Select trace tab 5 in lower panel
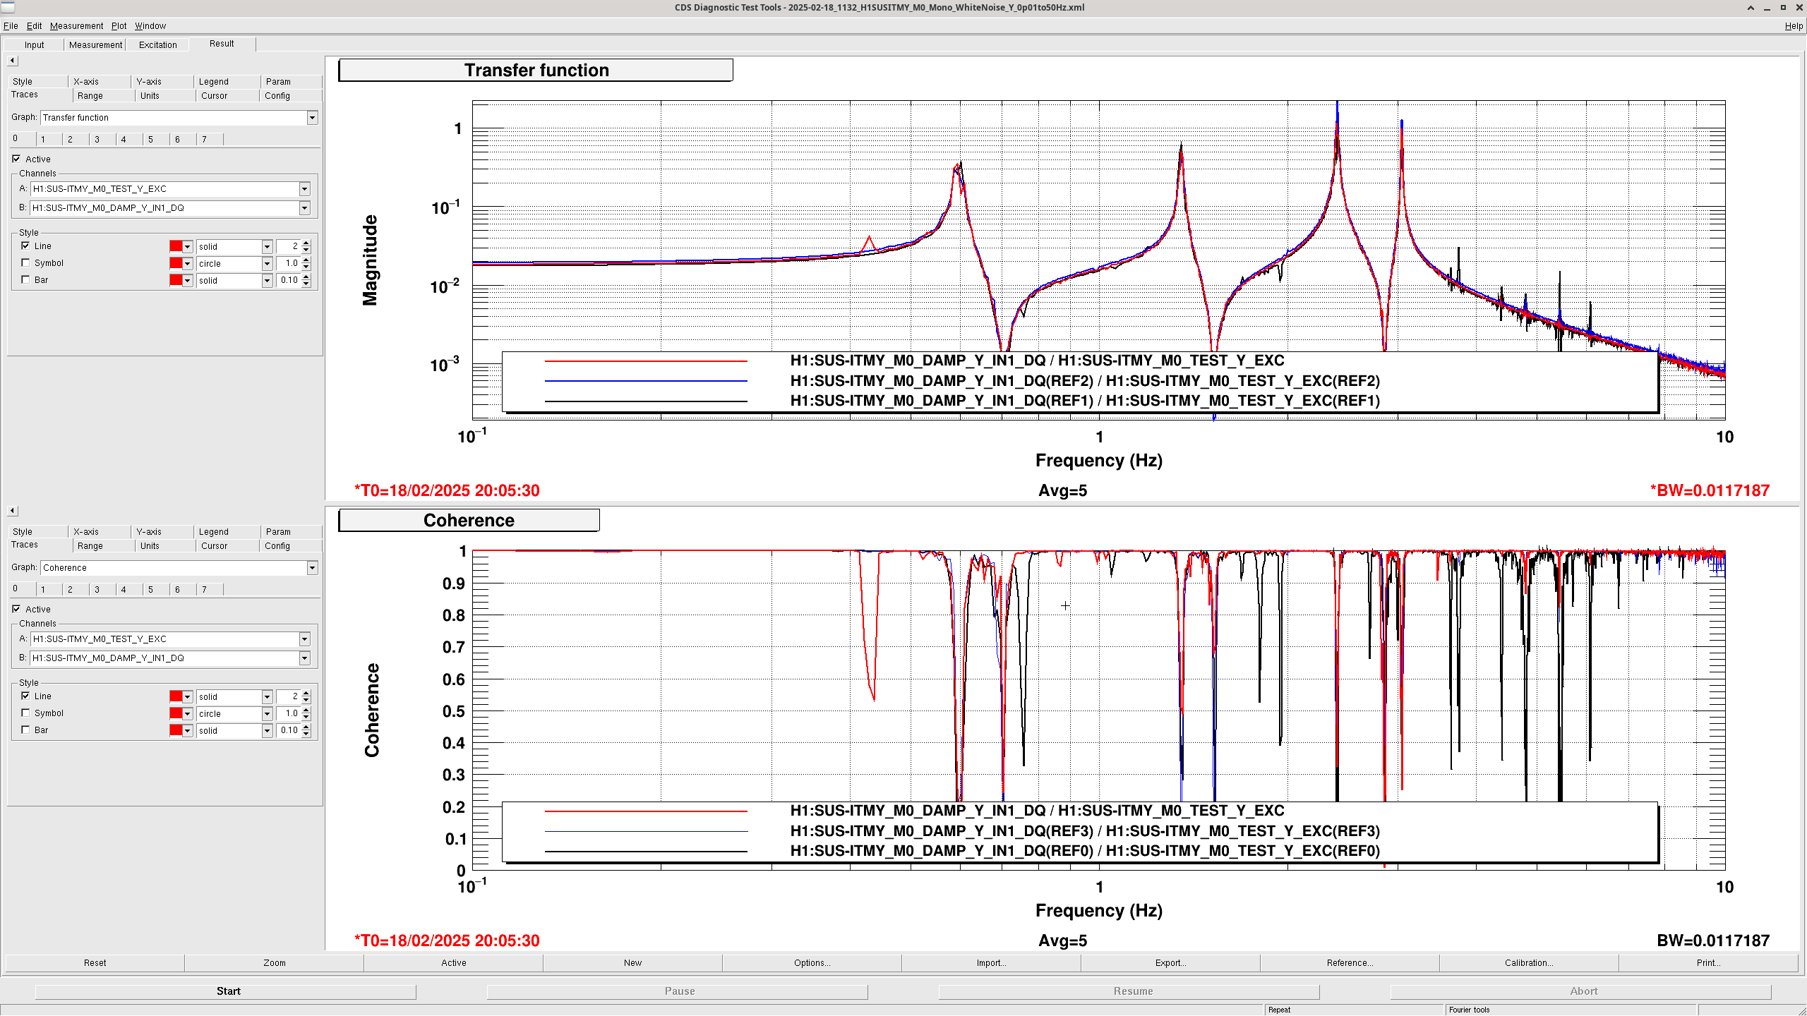This screenshot has height=1016, width=1807. click(x=150, y=590)
